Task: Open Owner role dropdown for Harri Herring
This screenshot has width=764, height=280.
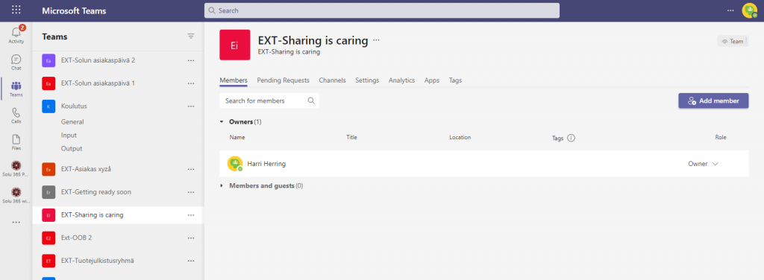Action: point(703,164)
